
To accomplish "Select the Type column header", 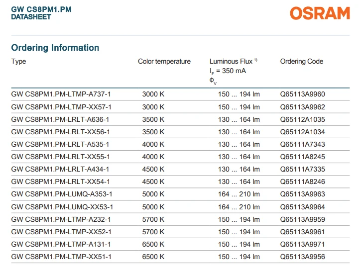I will pyautogui.click(x=18, y=62).
